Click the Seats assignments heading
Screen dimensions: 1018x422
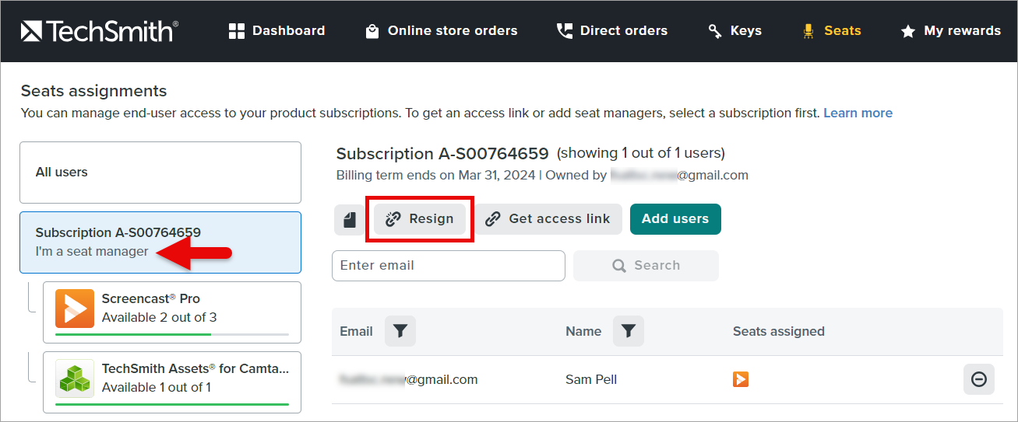pyautogui.click(x=93, y=91)
